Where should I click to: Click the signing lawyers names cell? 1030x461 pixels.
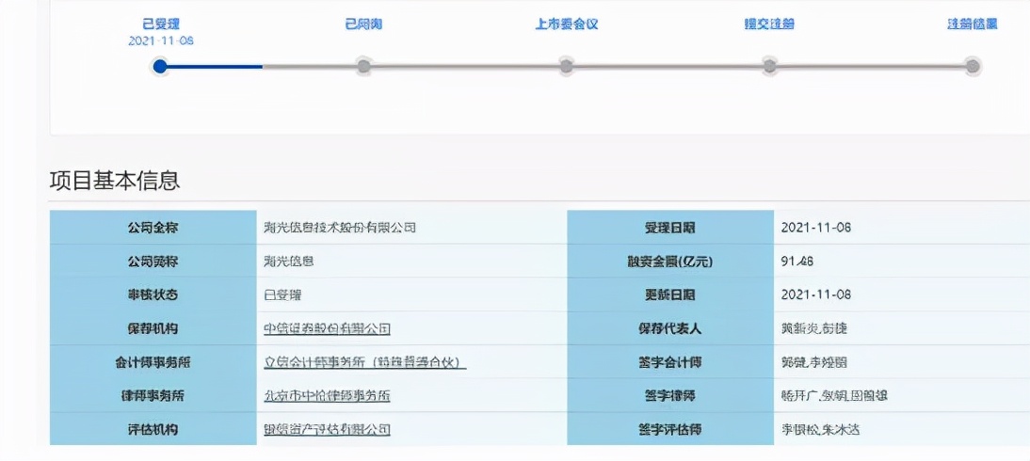point(902,395)
